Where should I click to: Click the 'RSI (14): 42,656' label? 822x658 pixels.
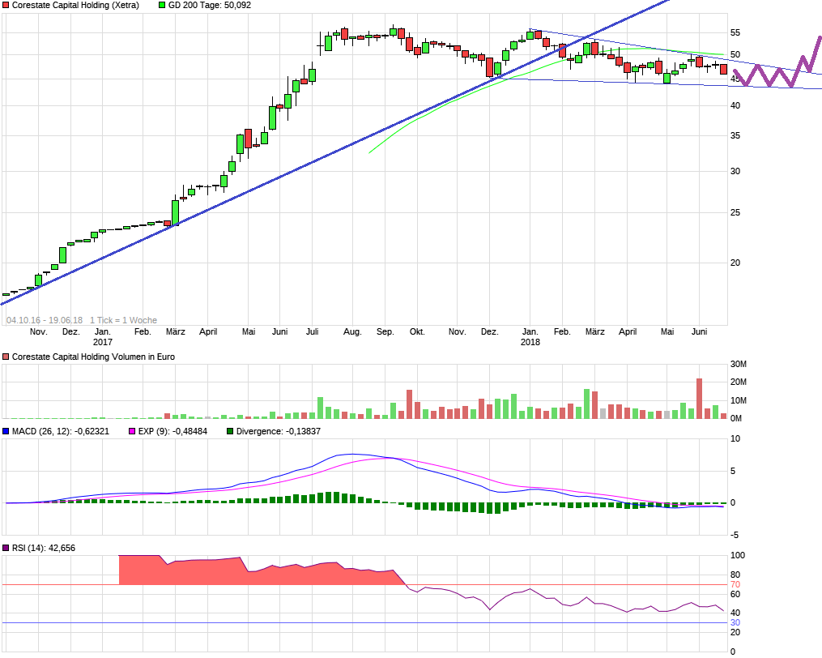44,548
